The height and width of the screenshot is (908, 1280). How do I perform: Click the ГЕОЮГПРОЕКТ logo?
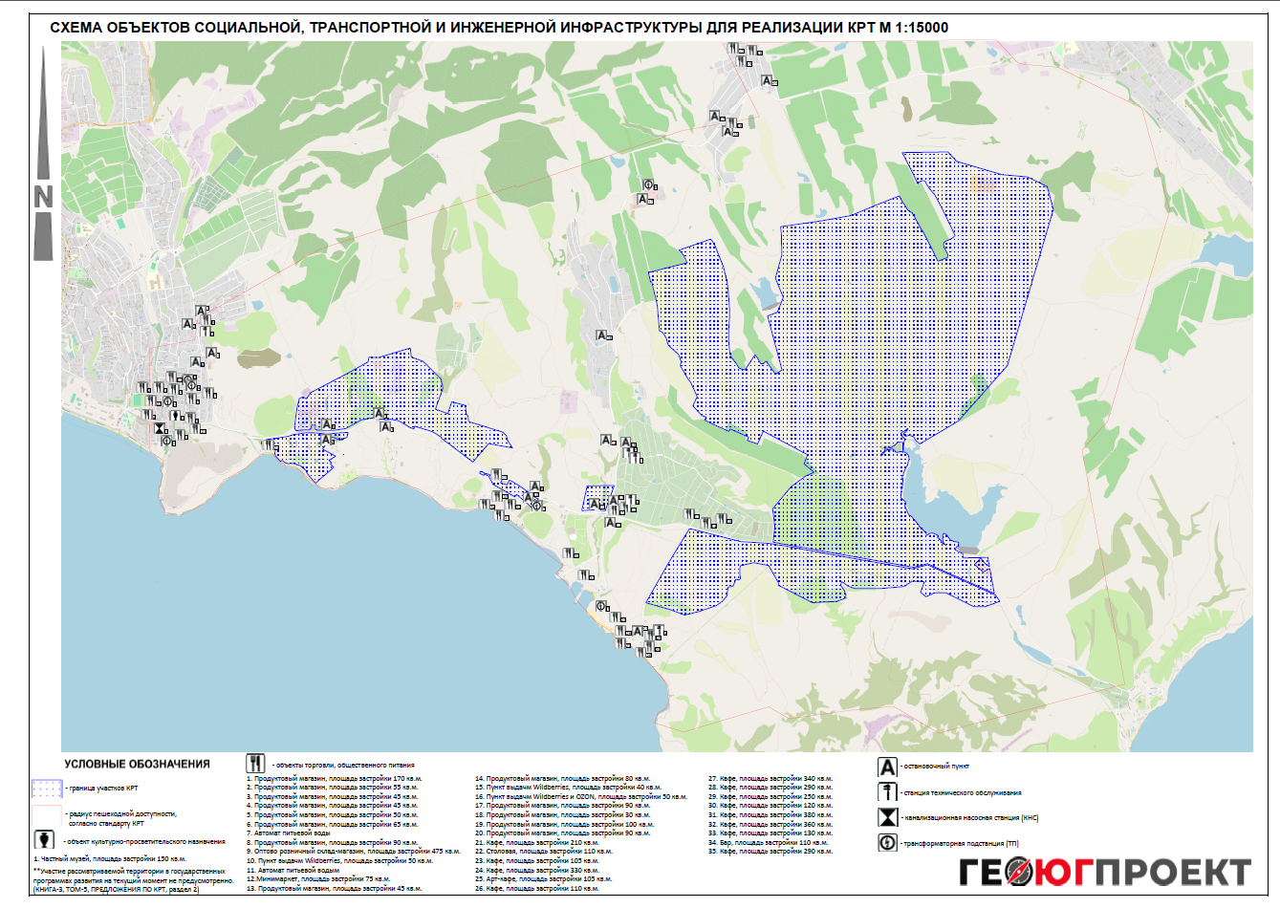[1105, 873]
